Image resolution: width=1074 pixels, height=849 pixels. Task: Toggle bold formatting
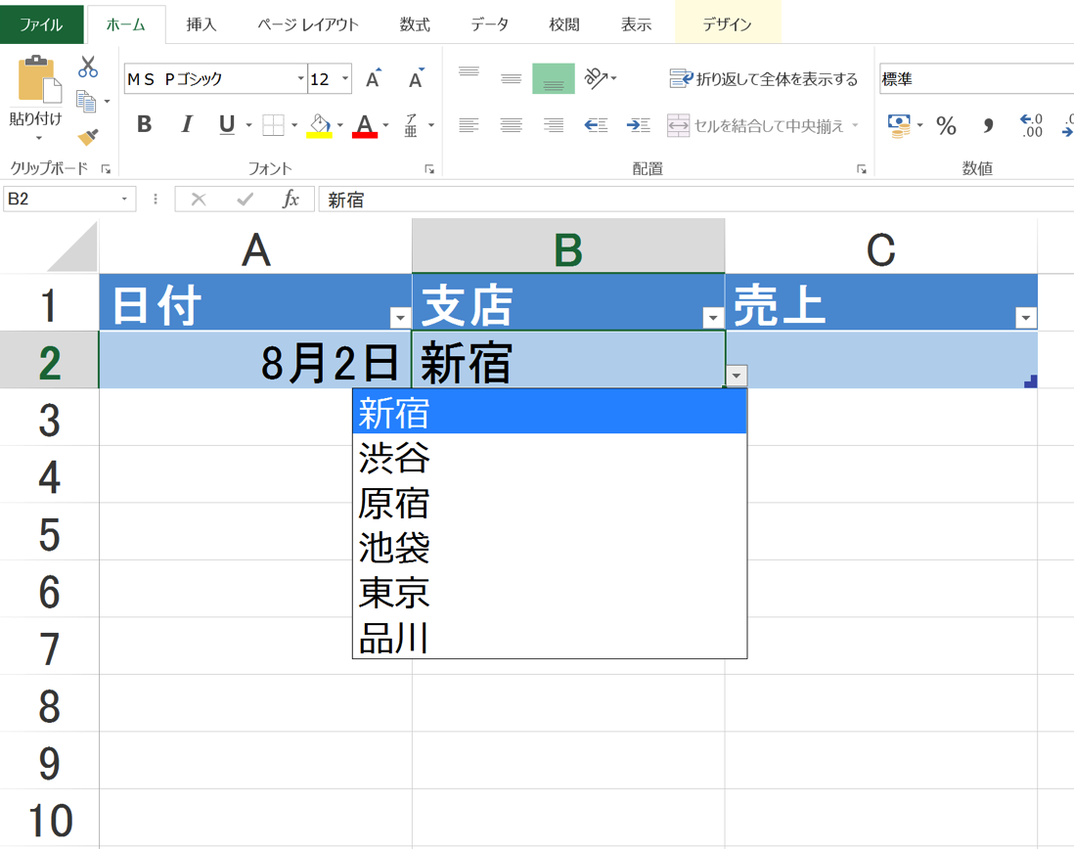(144, 124)
